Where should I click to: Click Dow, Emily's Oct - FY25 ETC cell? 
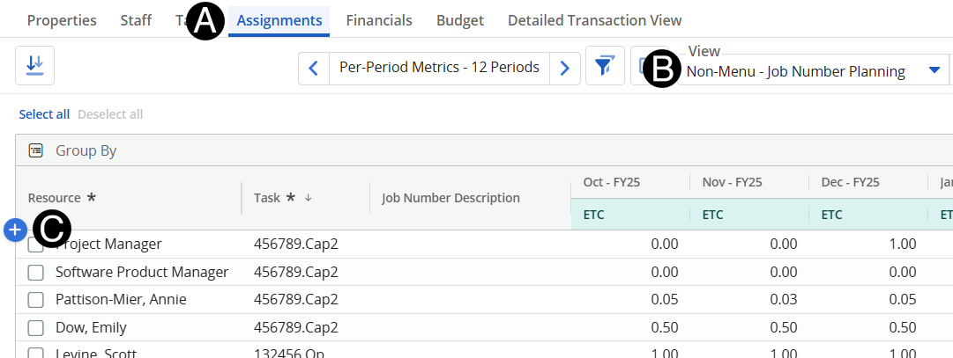[x=629, y=328]
